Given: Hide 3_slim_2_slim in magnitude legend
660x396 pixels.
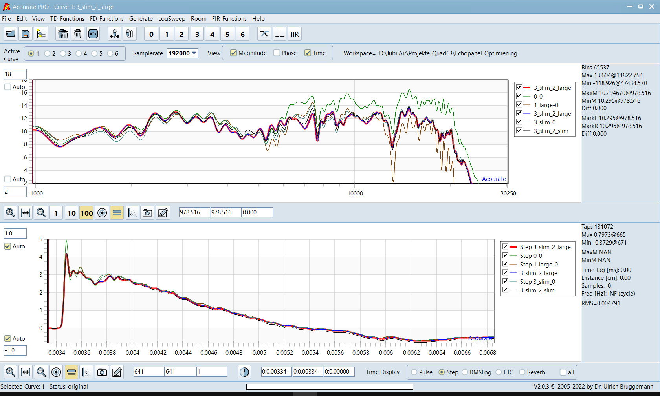Looking at the screenshot, I should pyautogui.click(x=519, y=131).
